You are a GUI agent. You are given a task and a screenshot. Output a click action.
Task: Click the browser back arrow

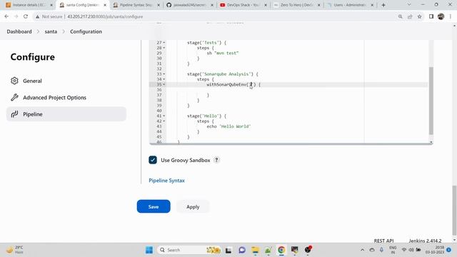coord(6,16)
